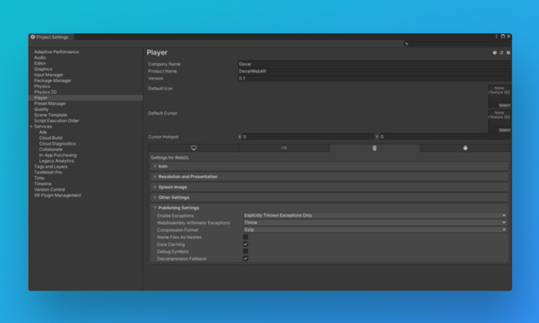Select the iOS platform settings icon

(x=285, y=148)
